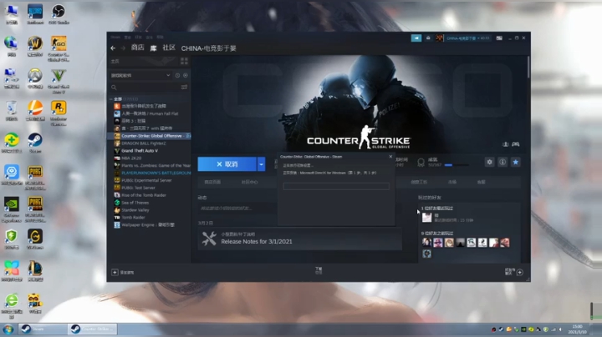Click the activity post input box
Screen dimensions: 602x337
(237, 209)
